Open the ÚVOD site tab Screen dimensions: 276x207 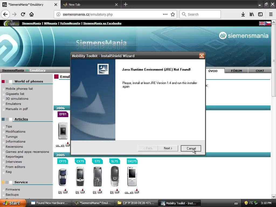[213, 71]
